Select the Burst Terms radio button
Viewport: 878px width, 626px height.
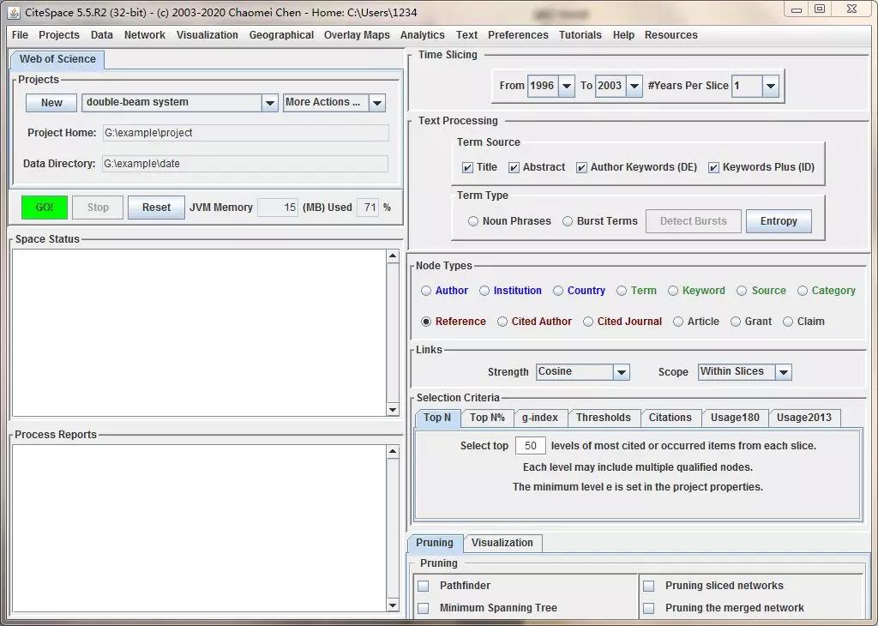pos(568,221)
